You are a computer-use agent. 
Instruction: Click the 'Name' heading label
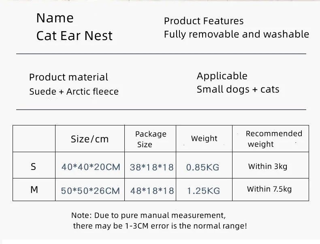coord(55,18)
